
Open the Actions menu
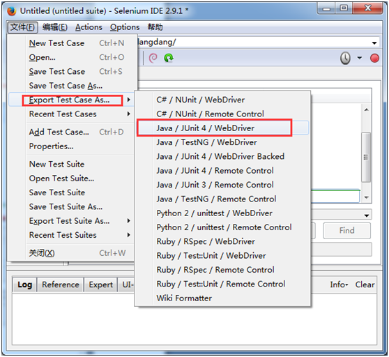point(89,27)
